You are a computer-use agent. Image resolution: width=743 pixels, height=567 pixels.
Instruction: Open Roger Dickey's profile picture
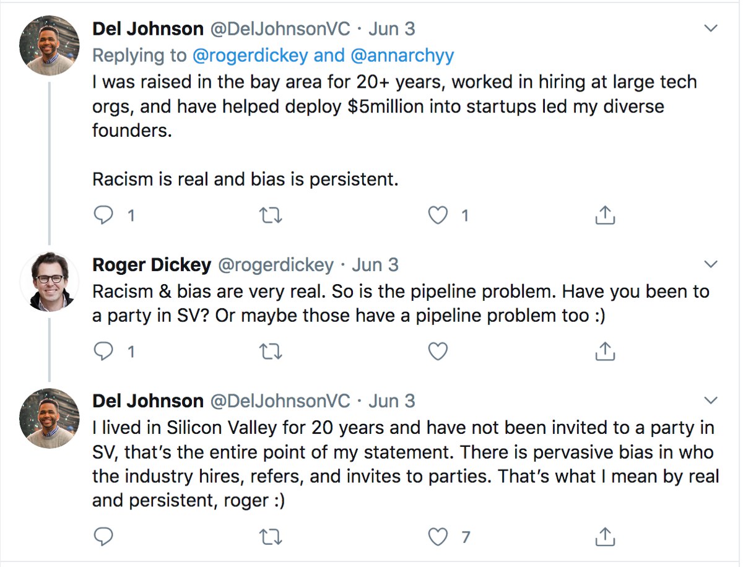click(x=50, y=281)
